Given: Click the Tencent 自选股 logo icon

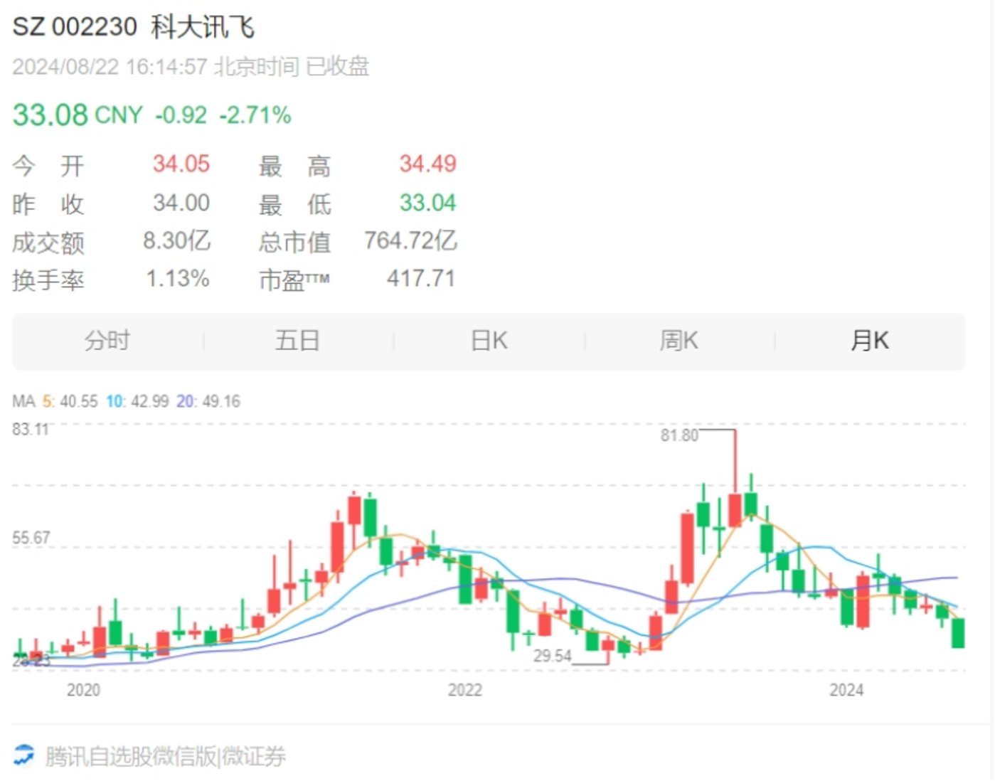Looking at the screenshot, I should tap(23, 755).
